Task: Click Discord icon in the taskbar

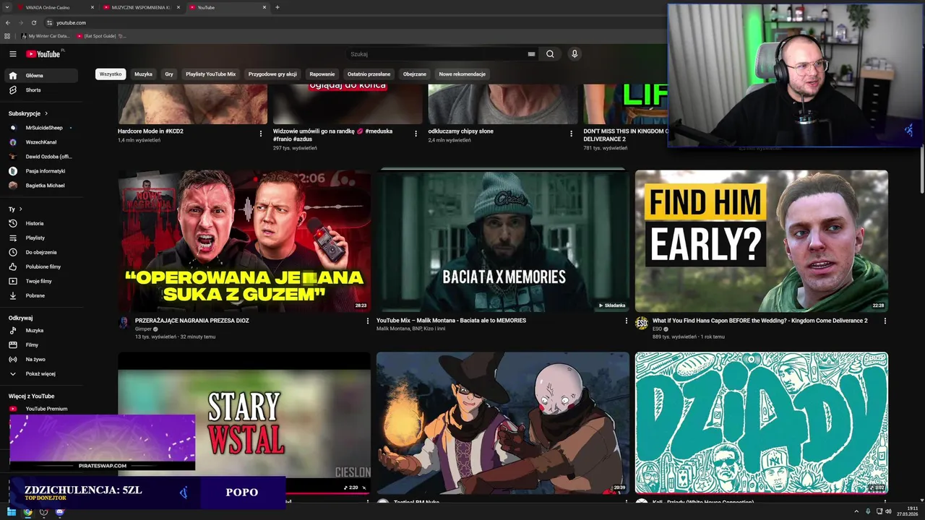Action: pos(60,512)
